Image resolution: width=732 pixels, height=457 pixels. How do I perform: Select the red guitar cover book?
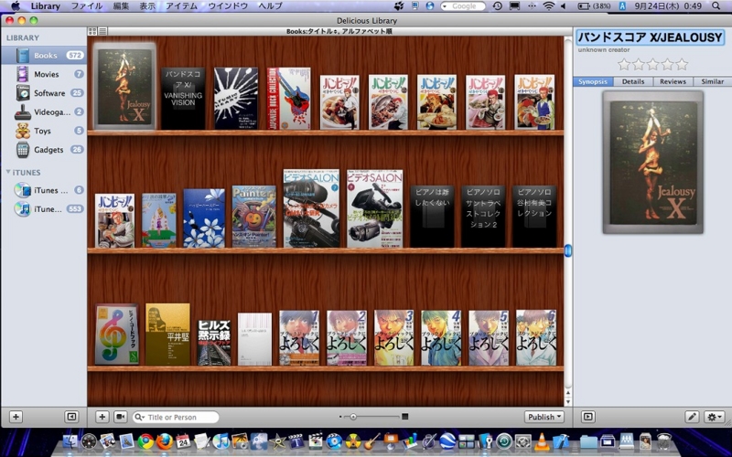point(288,99)
